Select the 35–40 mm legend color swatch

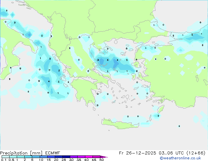81,157
